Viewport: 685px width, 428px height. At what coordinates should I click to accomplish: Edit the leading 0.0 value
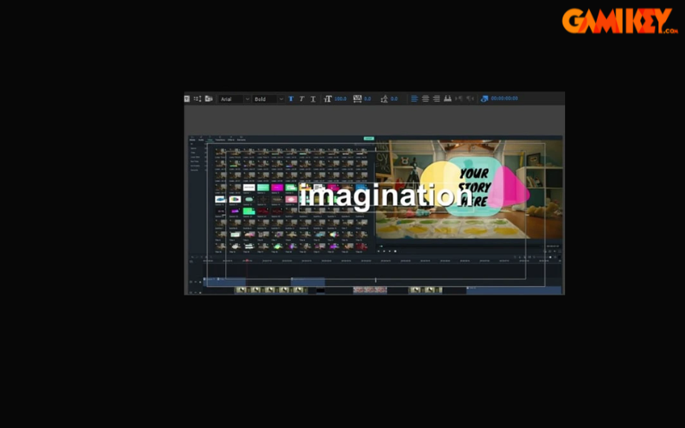pos(394,99)
